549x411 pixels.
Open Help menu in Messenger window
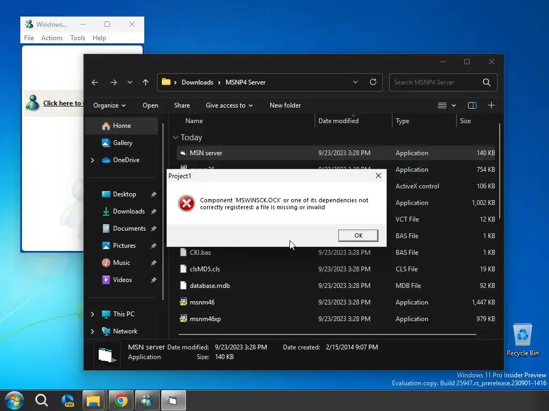point(99,38)
